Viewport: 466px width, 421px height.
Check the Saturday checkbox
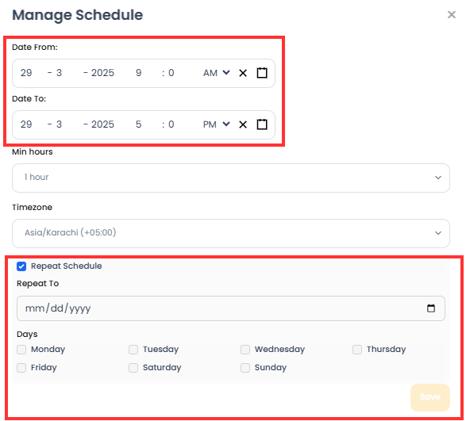133,368
